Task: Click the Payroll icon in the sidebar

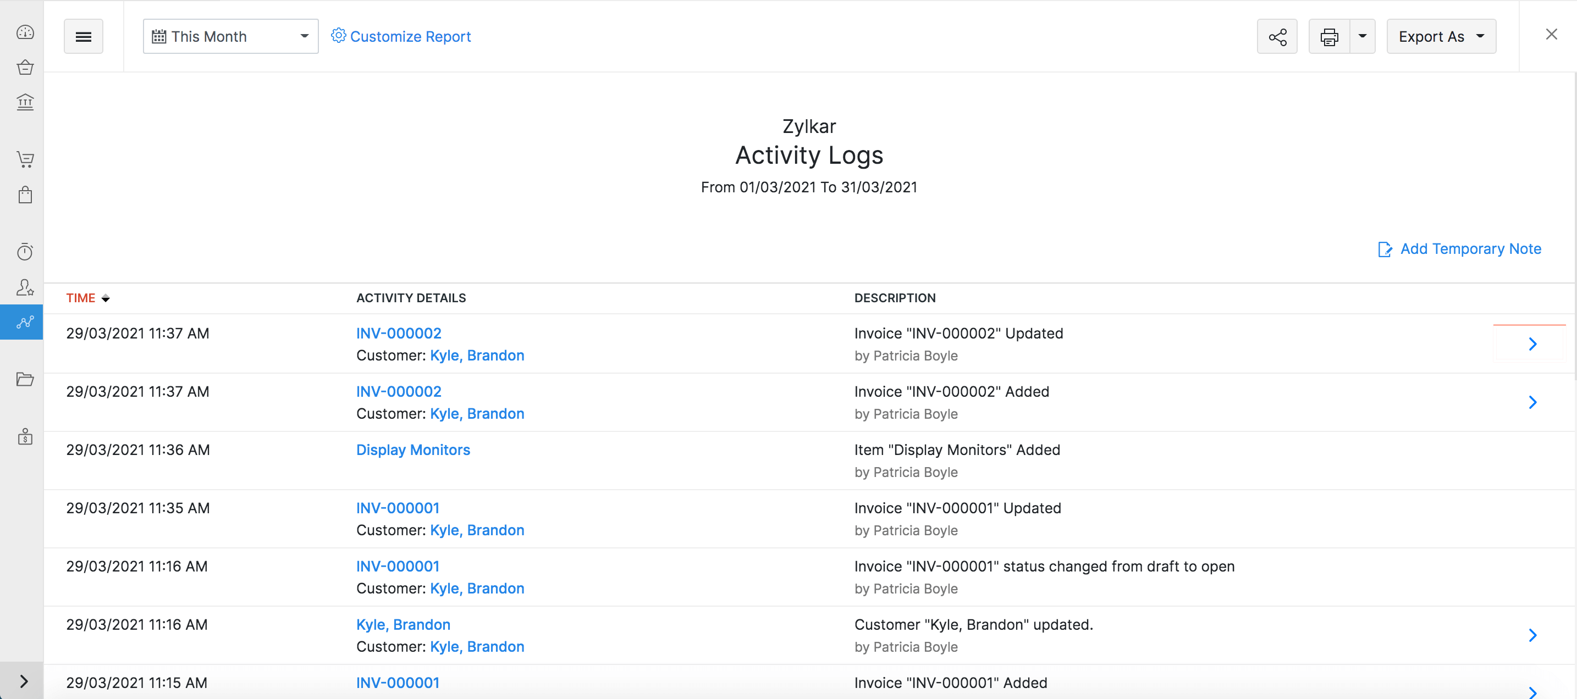Action: [x=25, y=436]
